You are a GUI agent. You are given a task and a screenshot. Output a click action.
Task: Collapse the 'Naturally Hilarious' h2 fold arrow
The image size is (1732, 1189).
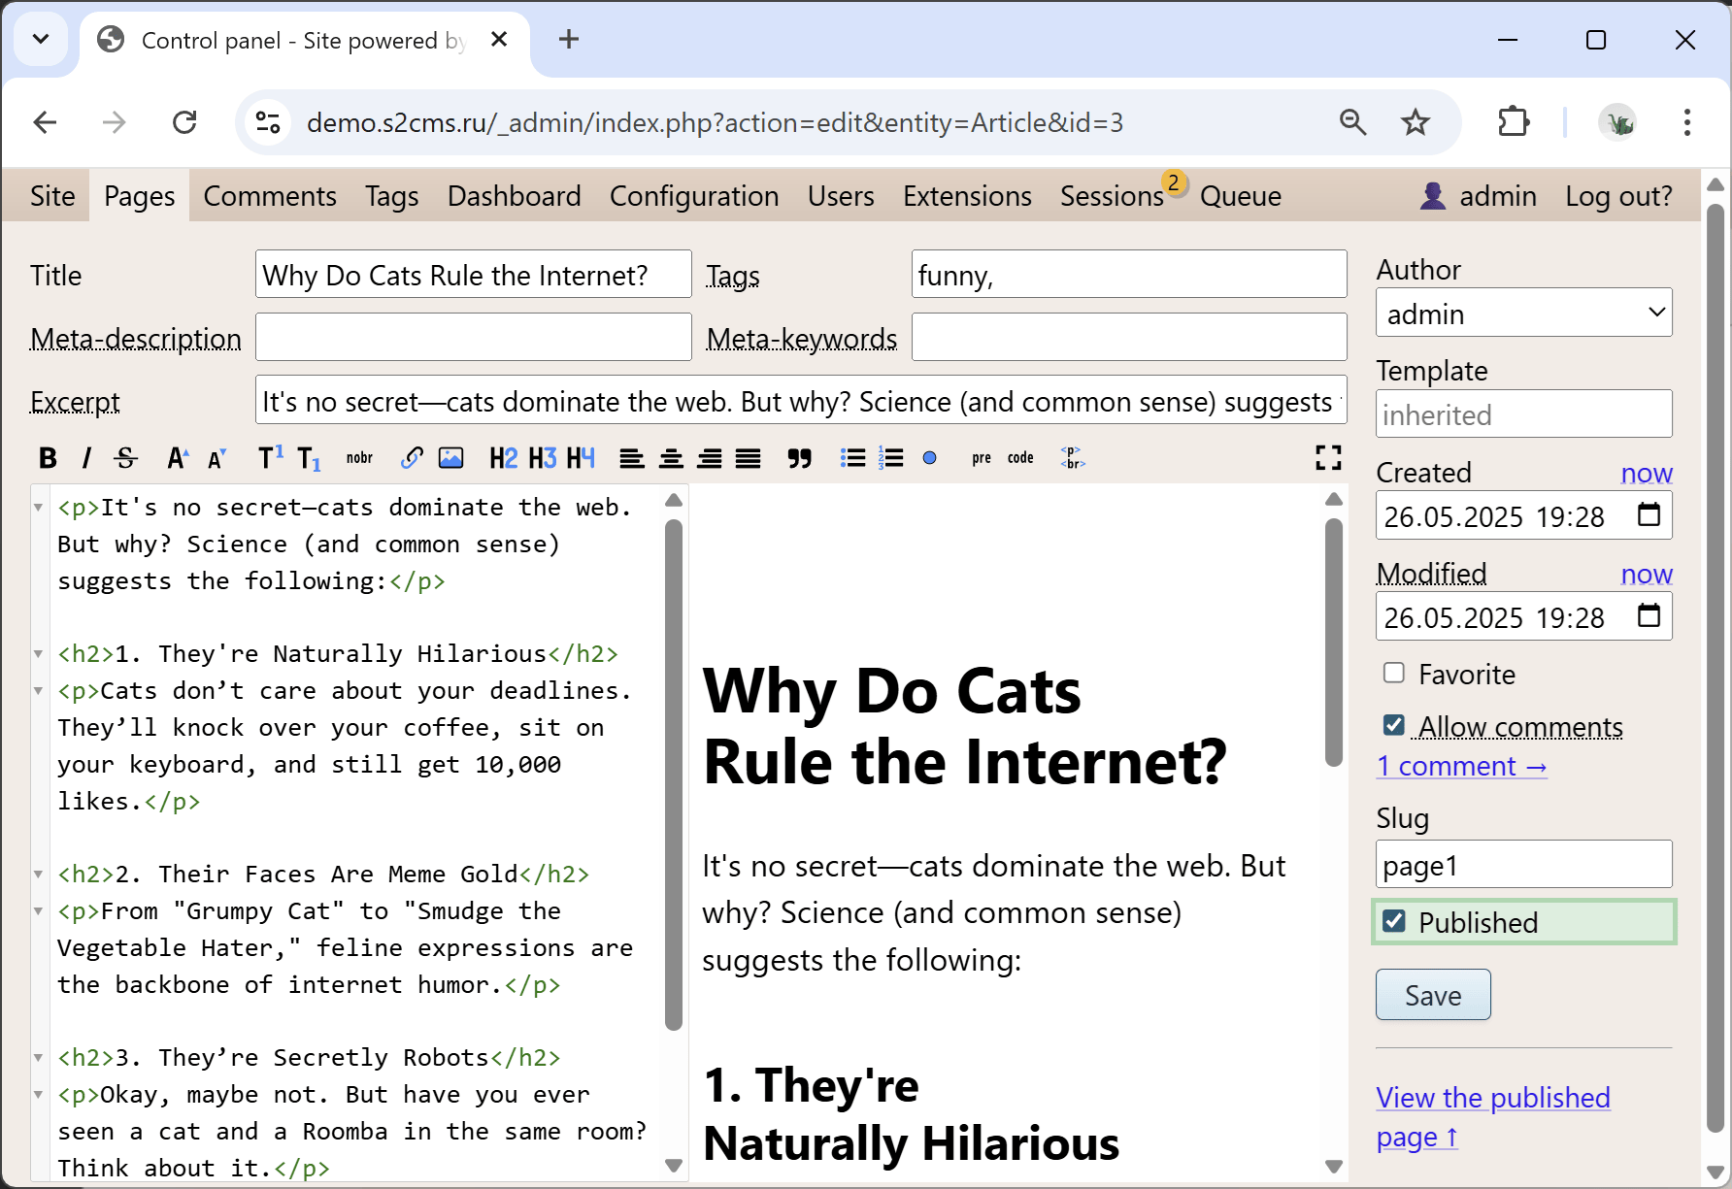(39, 654)
